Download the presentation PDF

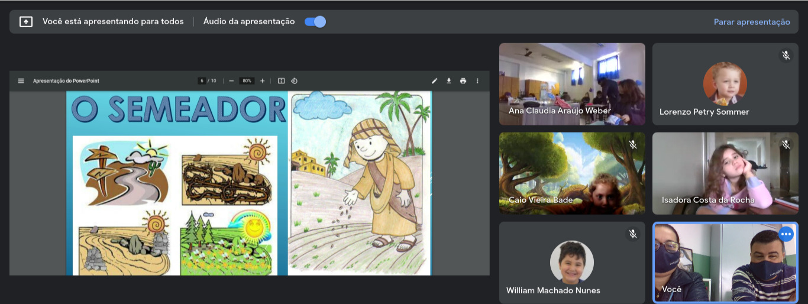[x=449, y=81]
